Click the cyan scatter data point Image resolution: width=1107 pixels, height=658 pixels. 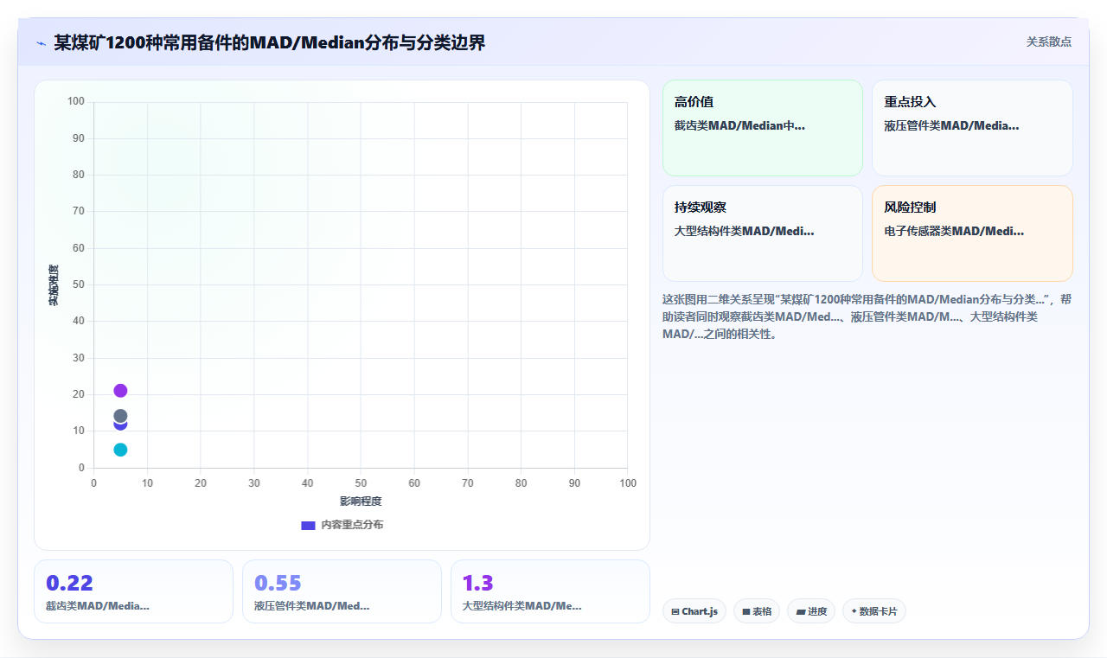click(120, 450)
